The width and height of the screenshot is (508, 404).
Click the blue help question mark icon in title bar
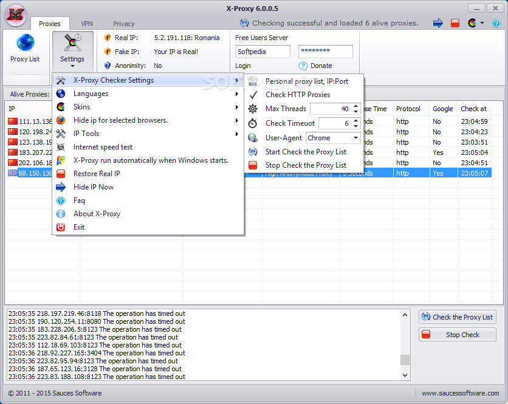[496, 23]
